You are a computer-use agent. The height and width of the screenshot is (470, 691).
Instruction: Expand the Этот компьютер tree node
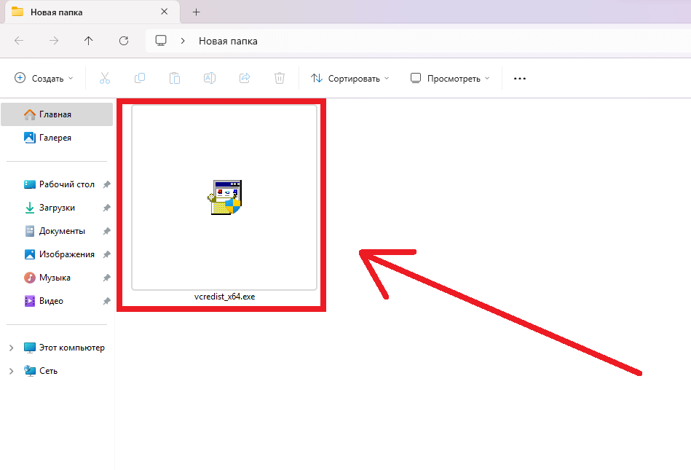(x=12, y=348)
